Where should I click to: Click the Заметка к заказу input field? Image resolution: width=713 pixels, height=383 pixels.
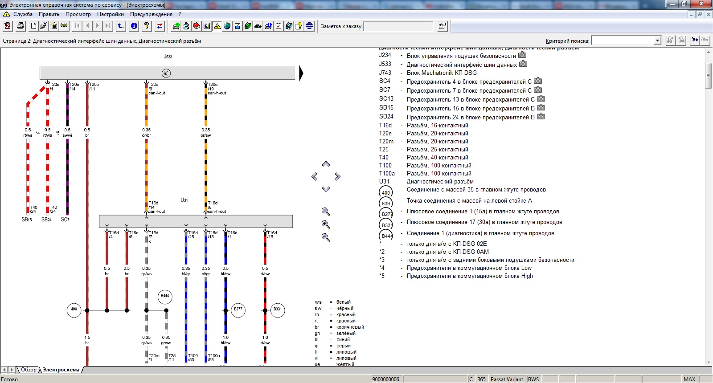pyautogui.click(x=398, y=26)
